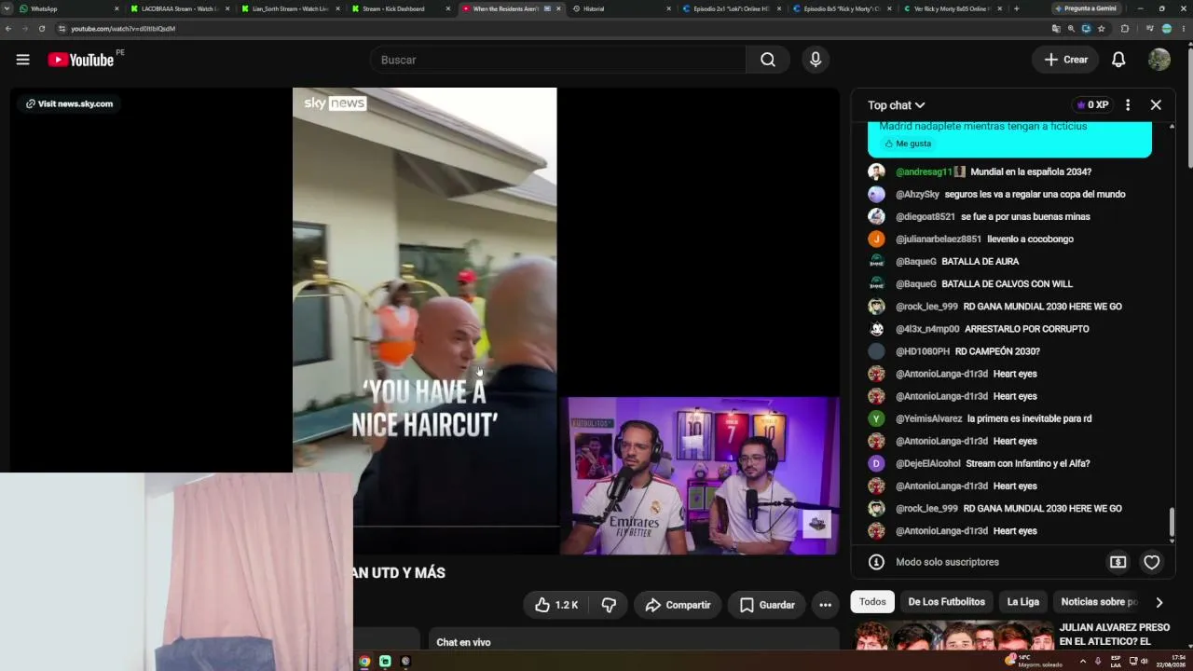Viewport: 1193px width, 671px height.
Task: Close the WhatsApp browser tab
Action: click(x=117, y=8)
